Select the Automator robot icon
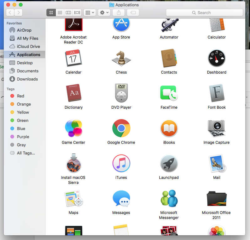The height and width of the screenshot is (240, 250). (x=169, y=25)
